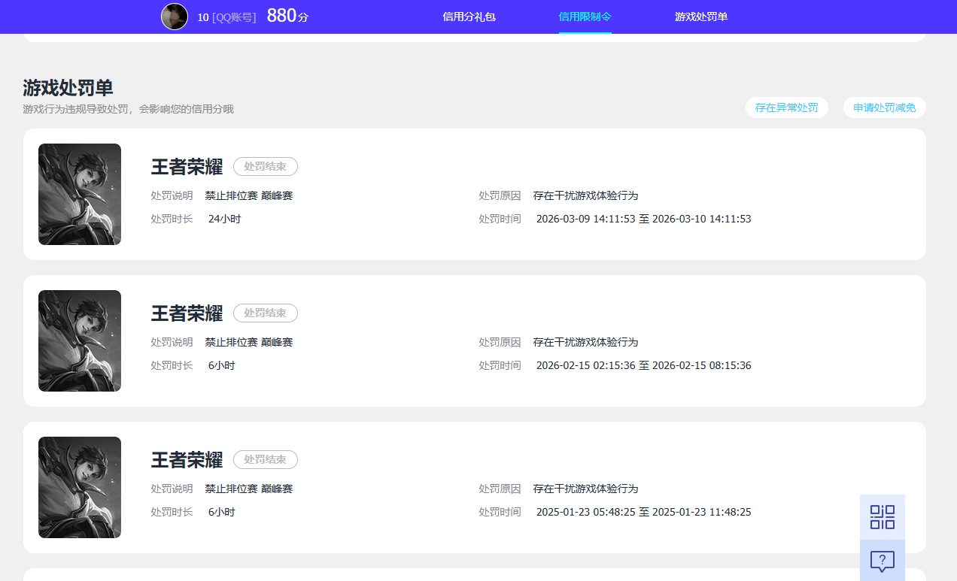Click 处罚结束 badge on the 2026-02-15 penalty
957x581 pixels.
pos(266,313)
